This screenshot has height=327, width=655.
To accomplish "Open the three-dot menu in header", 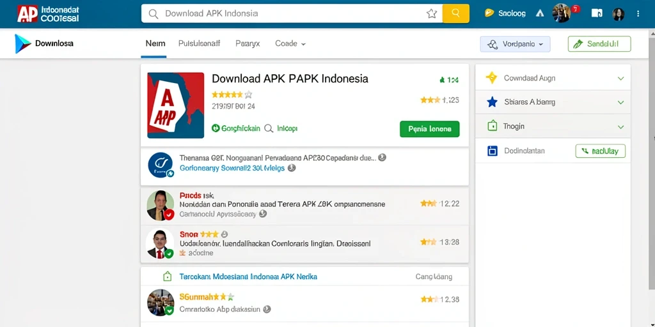I will pyautogui.click(x=638, y=14).
